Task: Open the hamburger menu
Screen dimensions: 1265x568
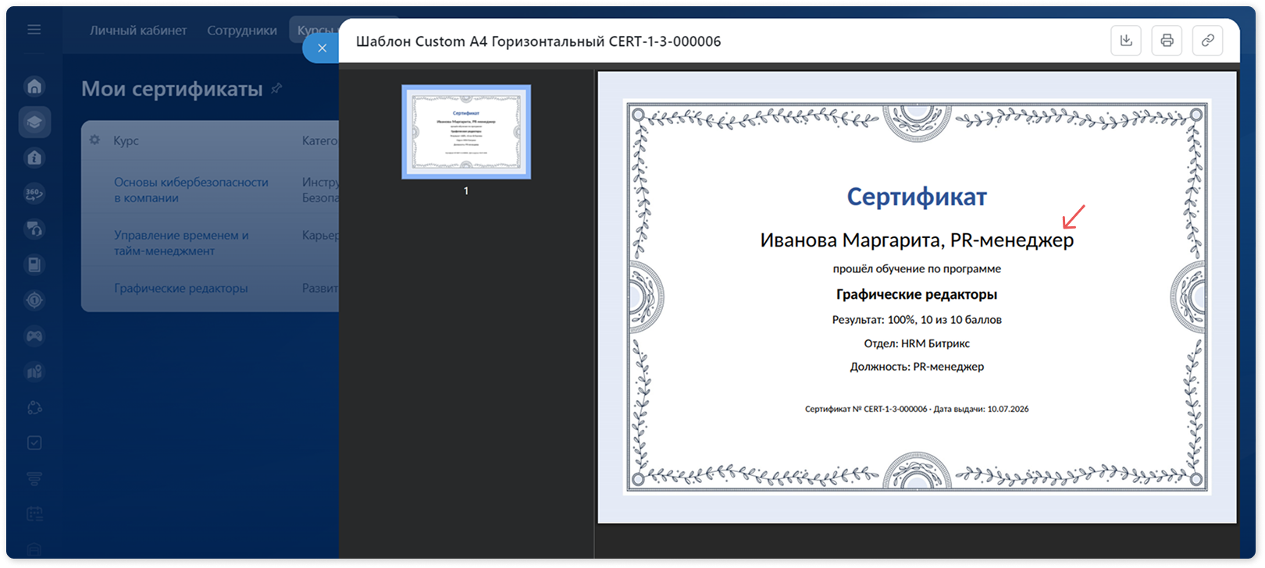Action: click(x=34, y=30)
